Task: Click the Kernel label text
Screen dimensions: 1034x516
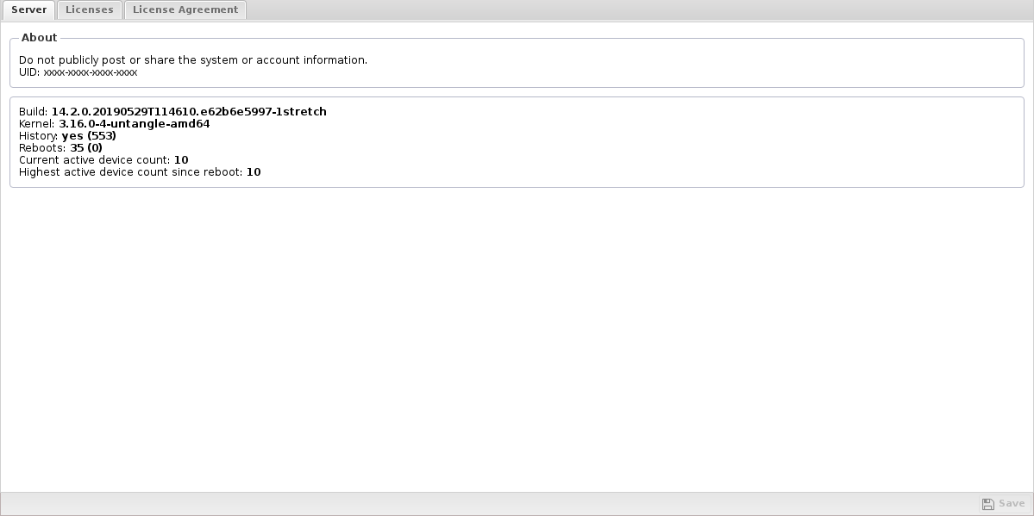Action: 37,124
